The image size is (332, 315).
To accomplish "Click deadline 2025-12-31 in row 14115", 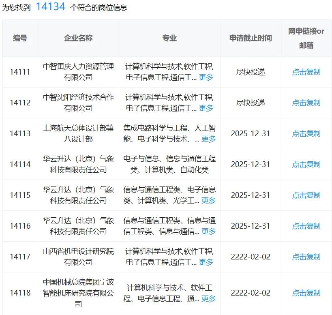I will [x=251, y=195].
